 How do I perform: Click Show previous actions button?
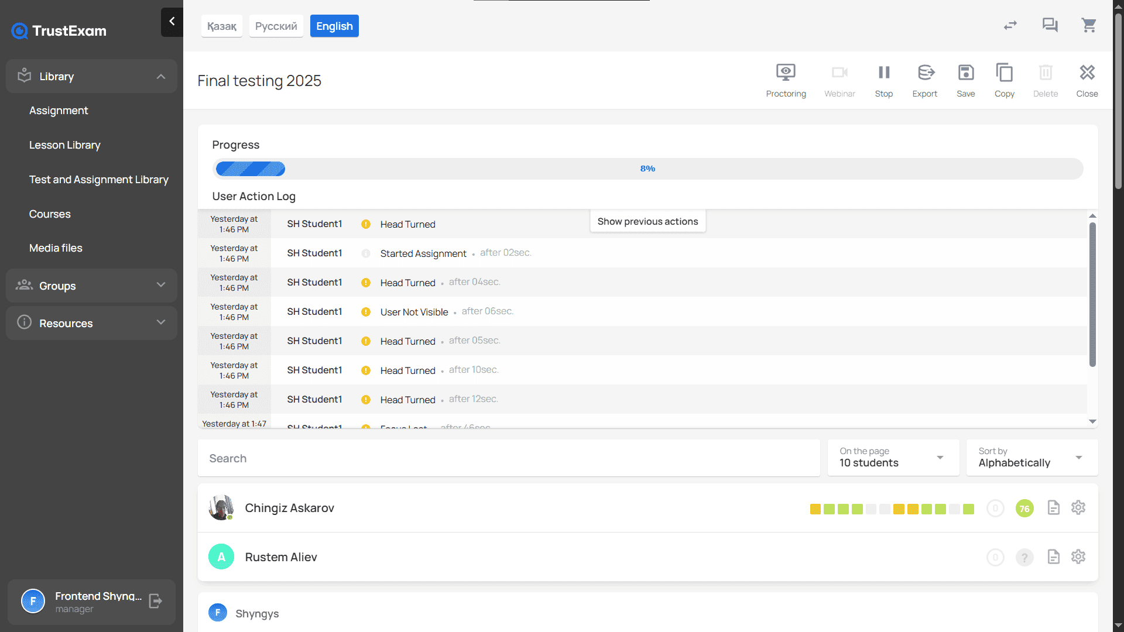coord(647,221)
